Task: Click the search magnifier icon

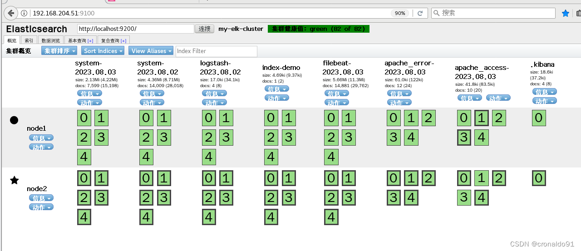Action: click(x=436, y=13)
